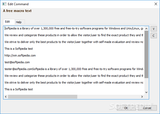Click the first line beginning 'Softpedia is a library'

(x=74, y=28)
